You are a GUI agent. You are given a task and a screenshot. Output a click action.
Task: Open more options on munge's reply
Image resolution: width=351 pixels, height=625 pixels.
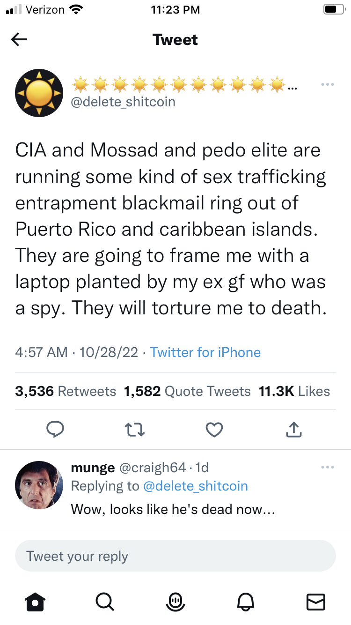327,467
